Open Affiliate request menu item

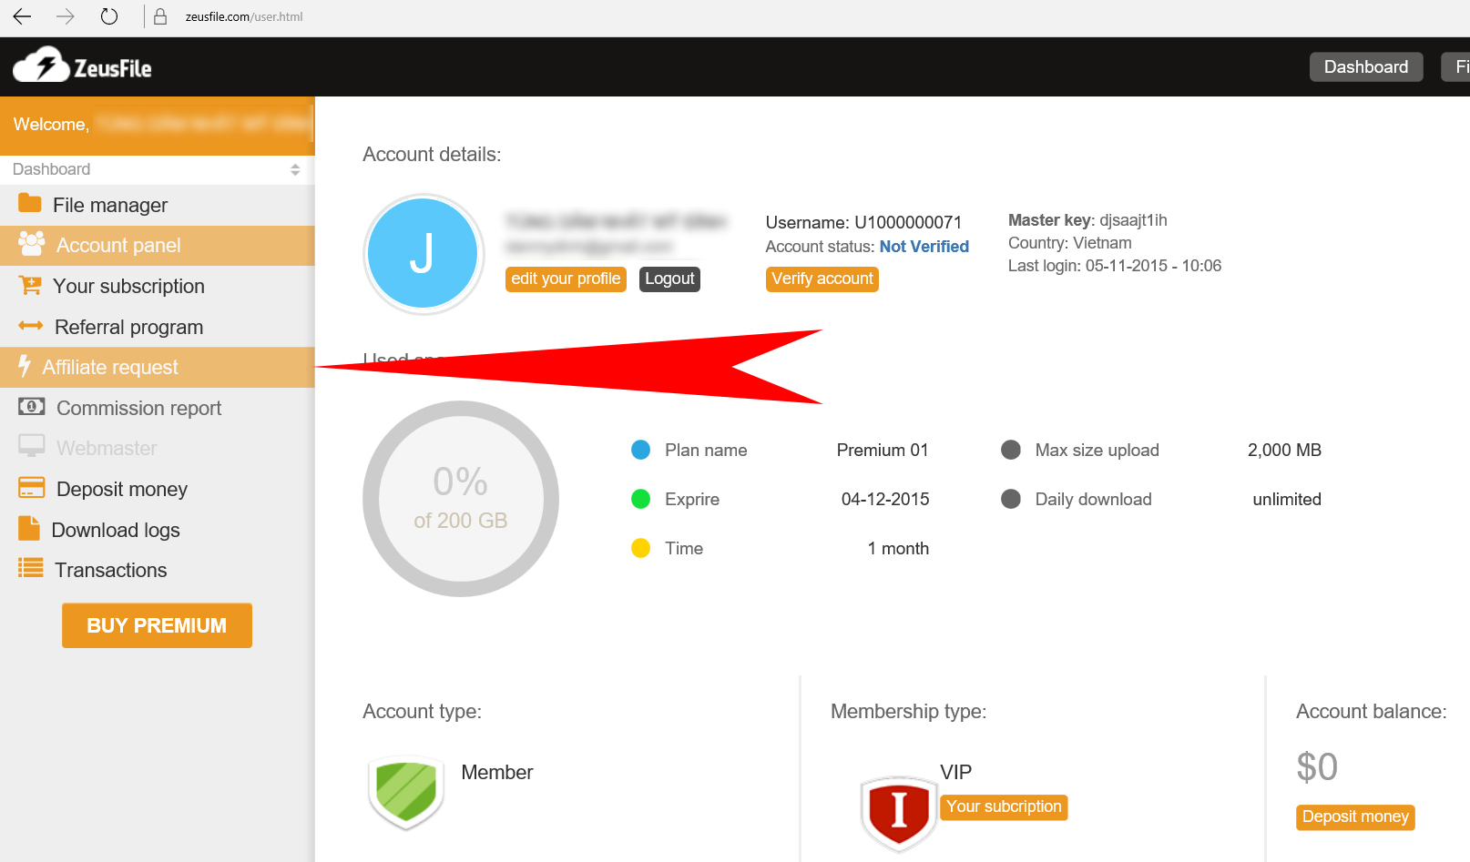click(157, 367)
